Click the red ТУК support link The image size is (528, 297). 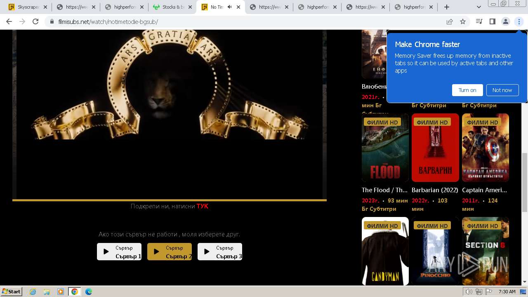pyautogui.click(x=203, y=206)
